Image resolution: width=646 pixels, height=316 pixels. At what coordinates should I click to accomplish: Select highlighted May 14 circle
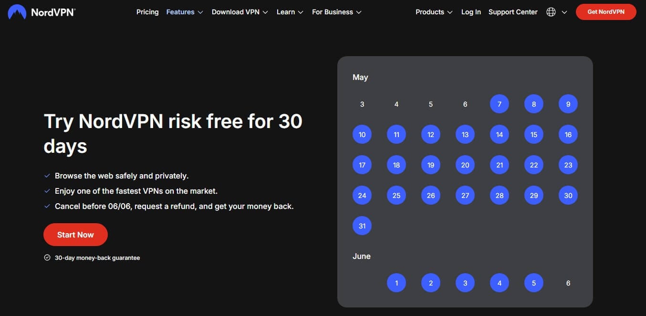tap(500, 134)
